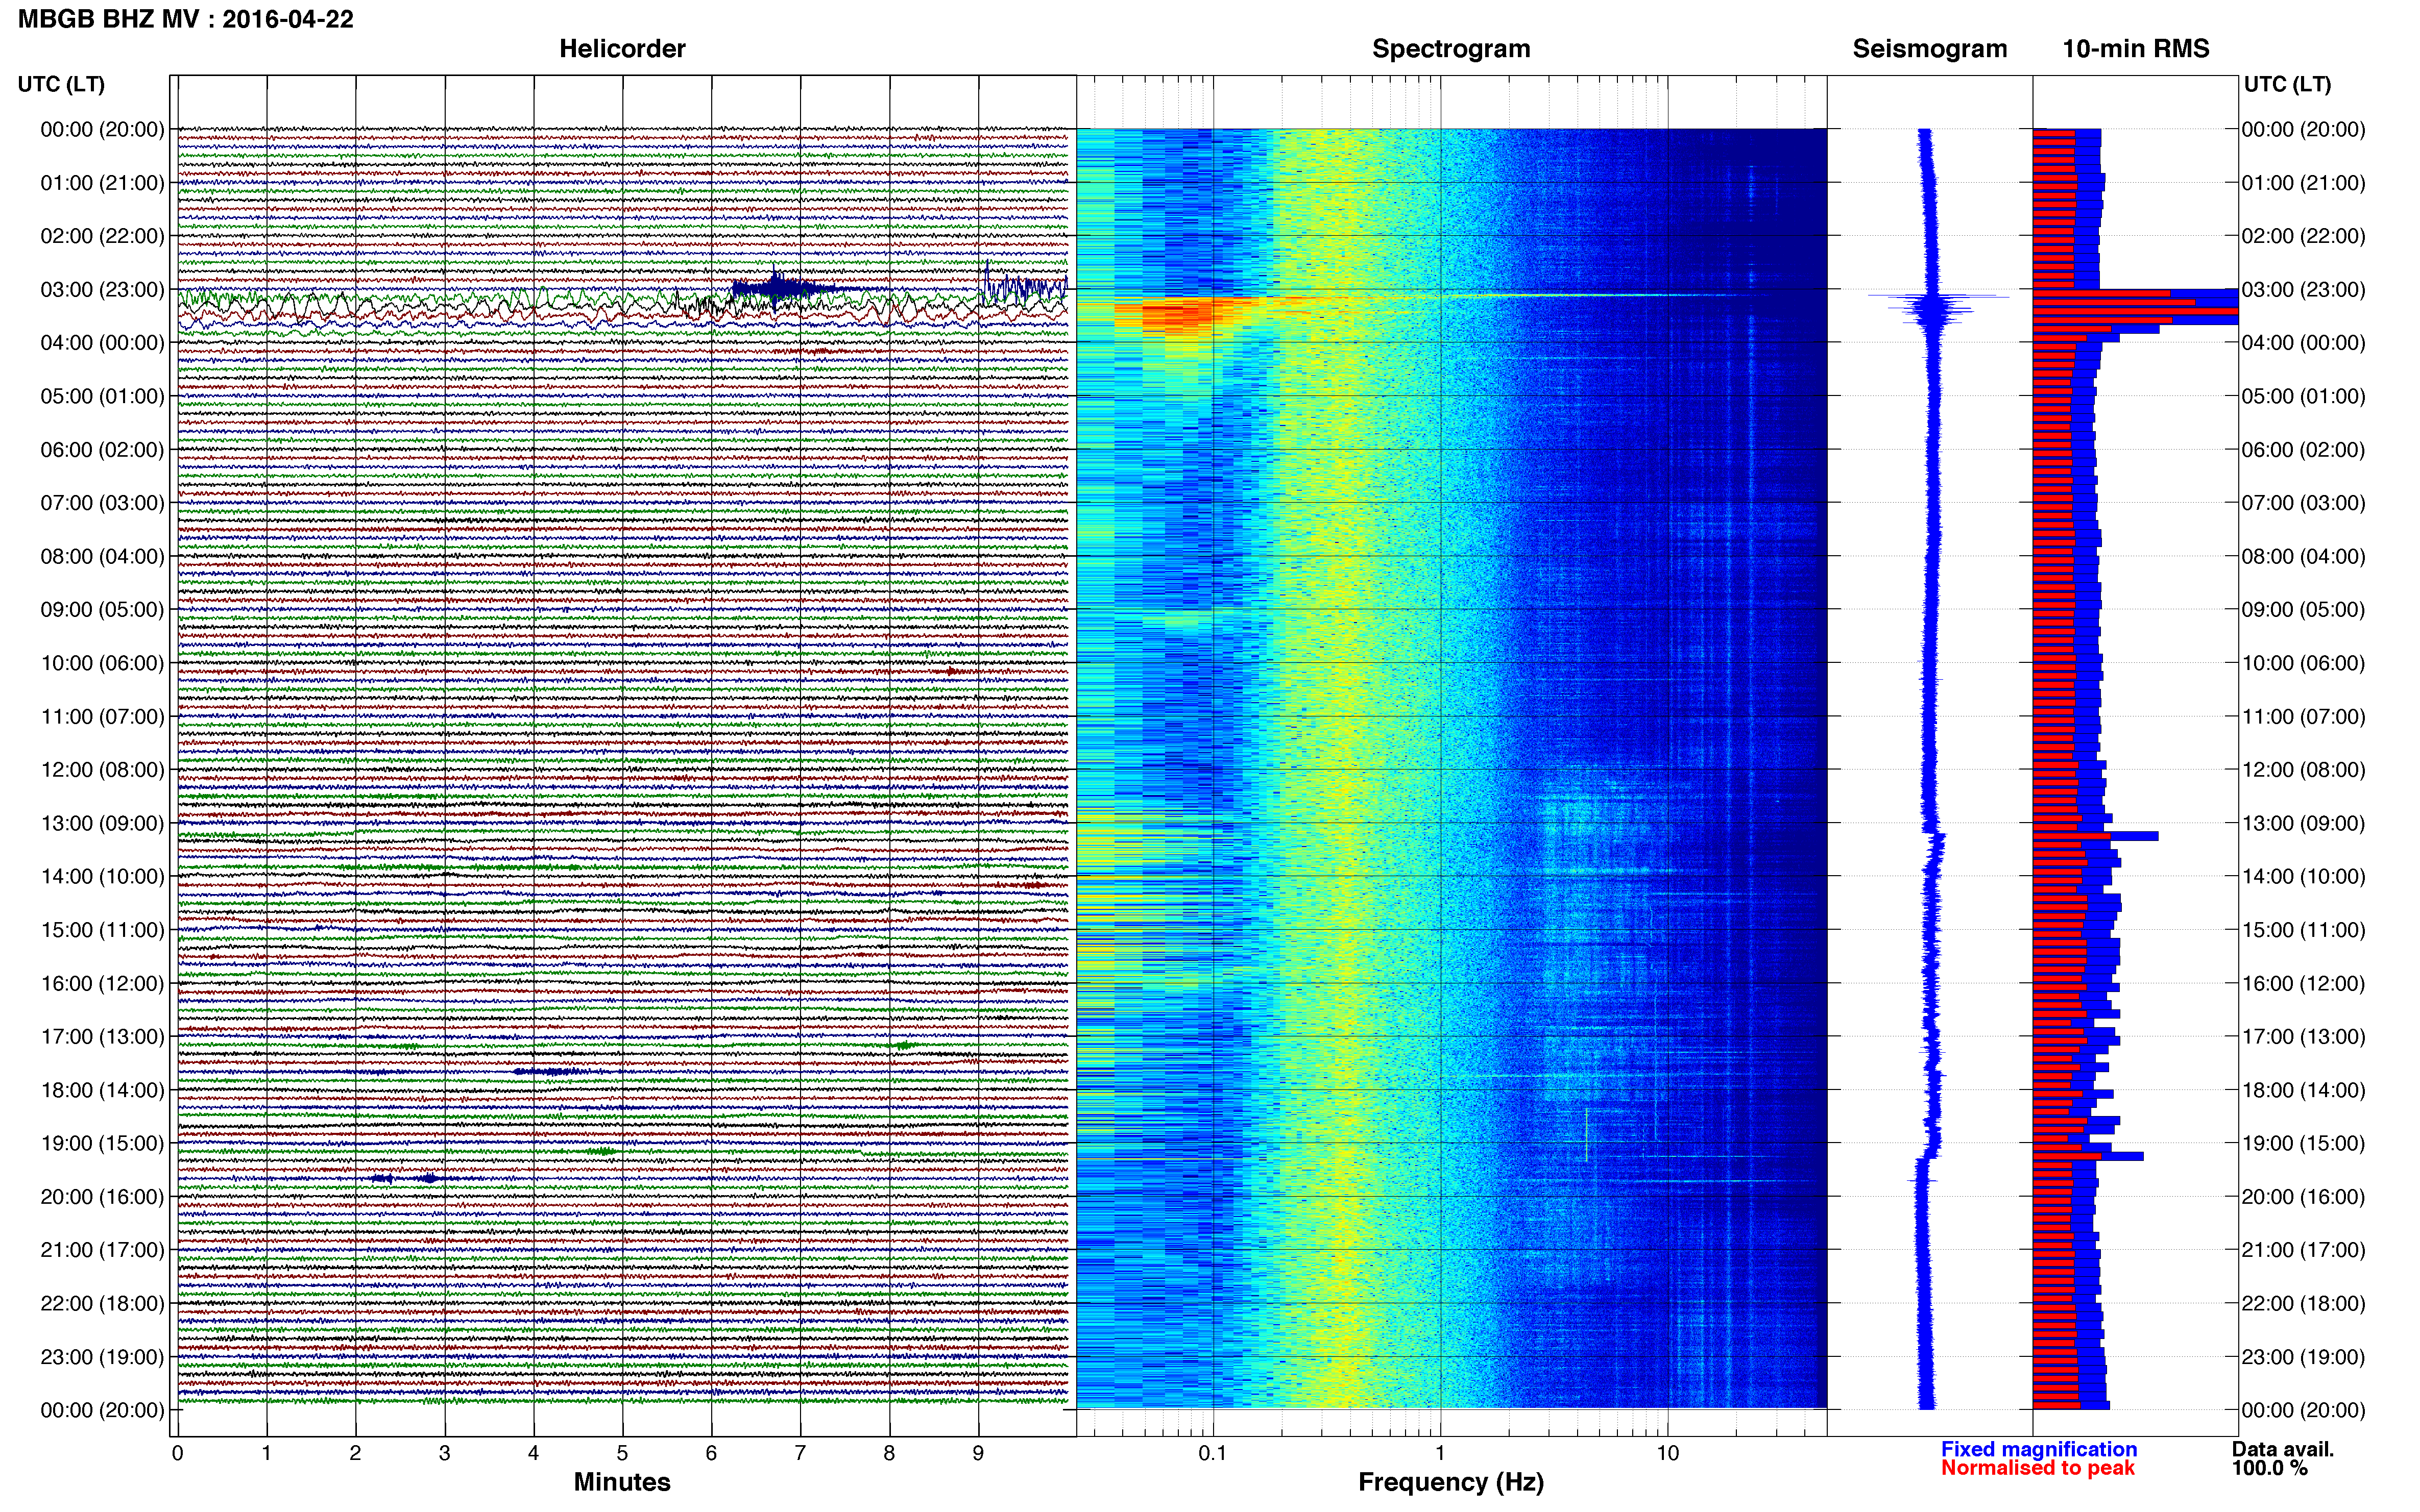The width and height of the screenshot is (2420, 1512).
Task: Click helicorder time label "04:00 (00:00)"
Action: pyautogui.click(x=102, y=343)
